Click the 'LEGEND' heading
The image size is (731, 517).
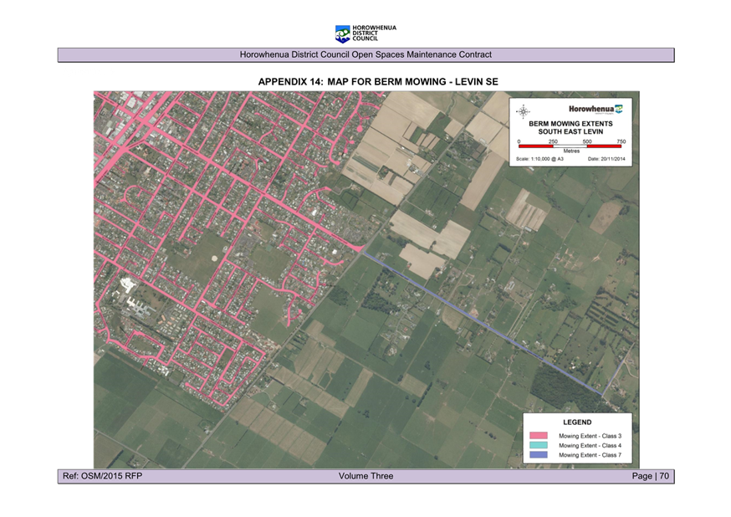(577, 422)
